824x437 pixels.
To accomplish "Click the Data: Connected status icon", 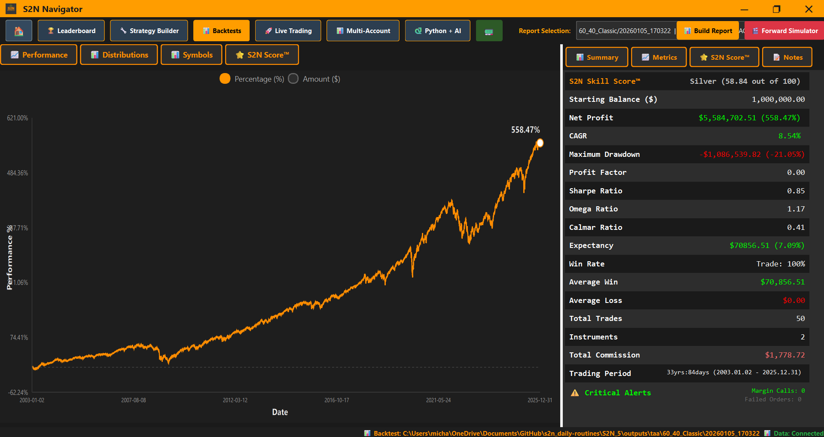I will click(x=767, y=433).
